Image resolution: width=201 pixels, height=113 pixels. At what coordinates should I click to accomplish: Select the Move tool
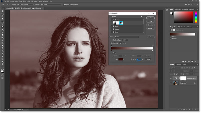3,11
